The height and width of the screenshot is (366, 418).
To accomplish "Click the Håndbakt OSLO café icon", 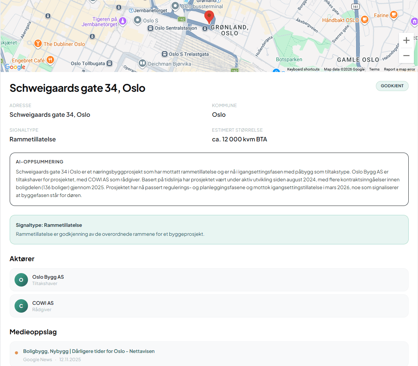I will click(x=364, y=20).
